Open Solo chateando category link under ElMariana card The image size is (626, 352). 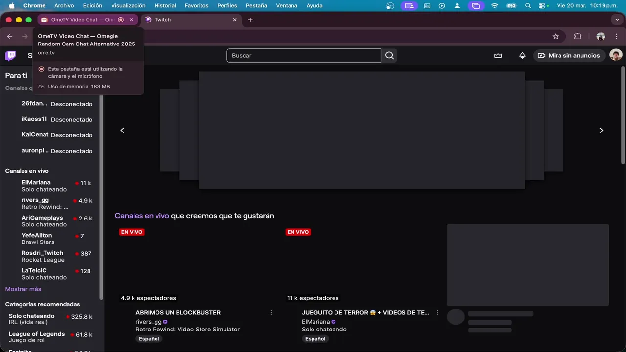324,330
